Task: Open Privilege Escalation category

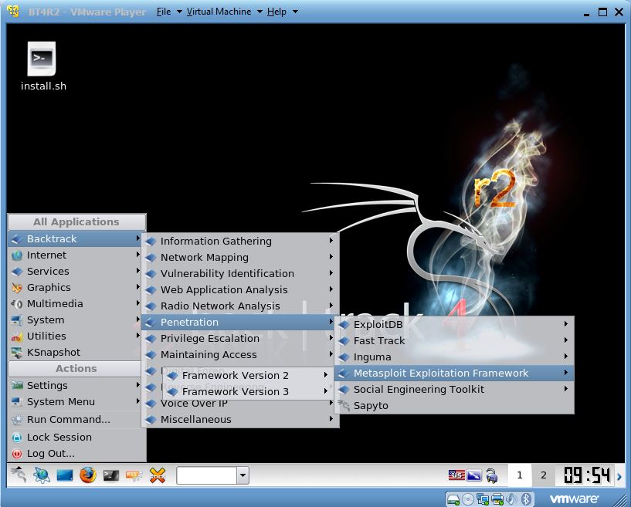Action: point(240,338)
